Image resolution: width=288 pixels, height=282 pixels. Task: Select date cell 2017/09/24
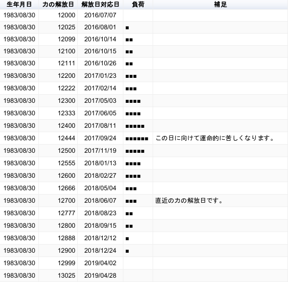click(100, 138)
